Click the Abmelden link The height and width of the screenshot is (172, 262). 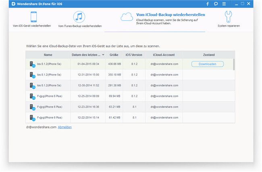coord(64,127)
